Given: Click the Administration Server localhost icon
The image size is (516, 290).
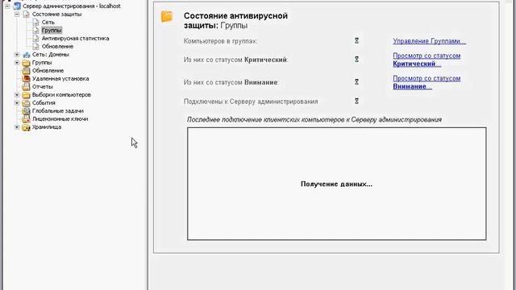Looking at the screenshot, I should (x=17, y=6).
